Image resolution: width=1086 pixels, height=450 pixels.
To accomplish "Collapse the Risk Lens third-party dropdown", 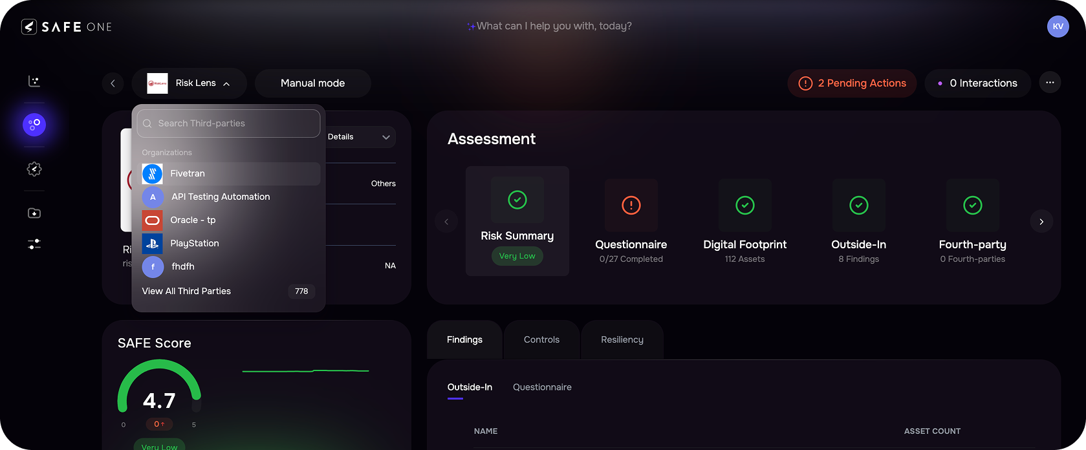I will 226,83.
